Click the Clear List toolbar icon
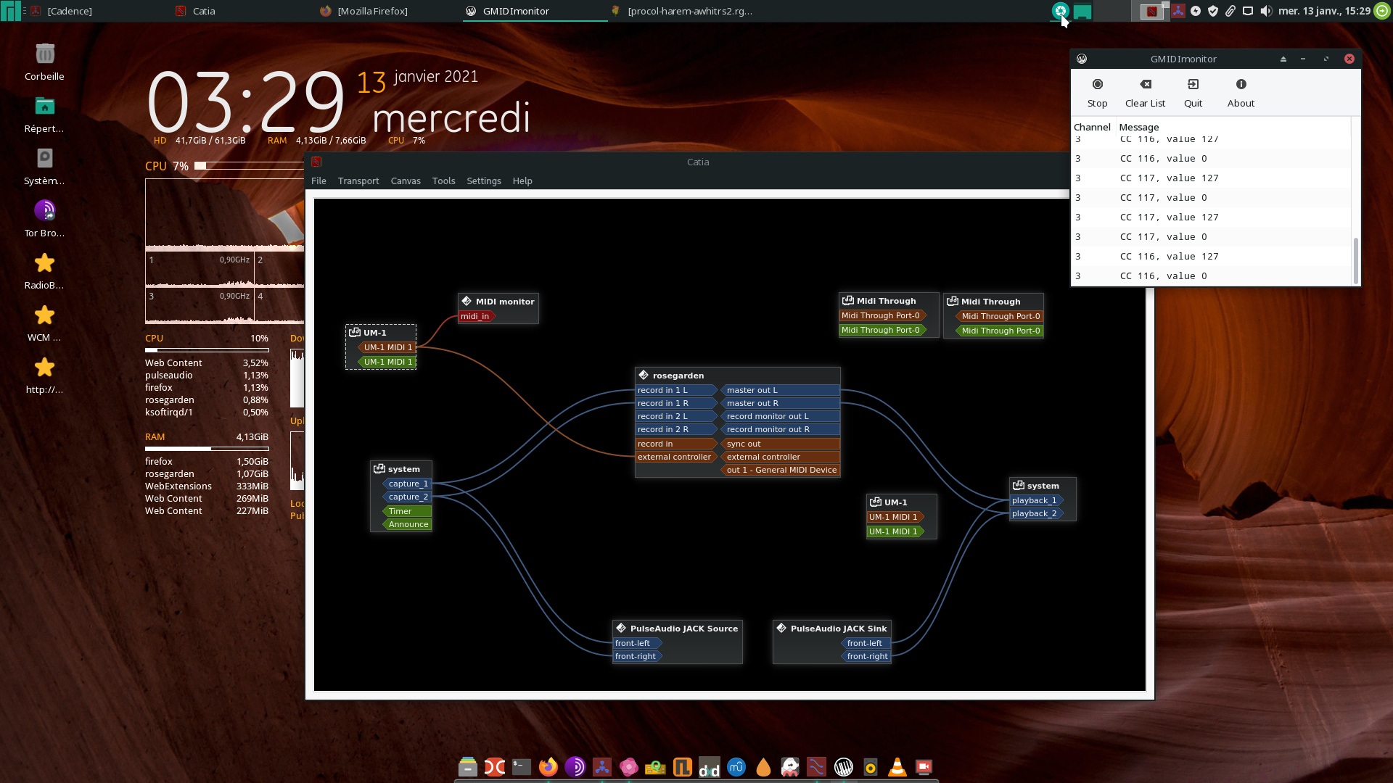Viewport: 1393px width, 783px height. point(1145,85)
